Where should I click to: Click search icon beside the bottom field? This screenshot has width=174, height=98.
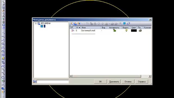(35, 82)
